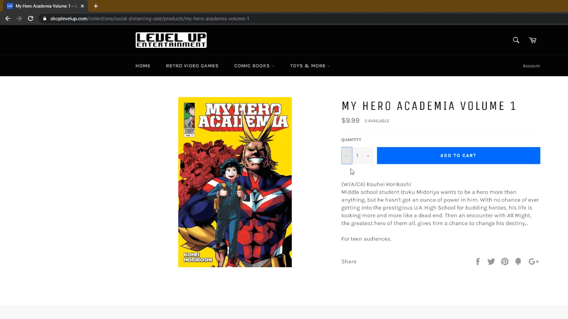Share on Google Plus icon
Screen dimensions: 568x319
click(x=534, y=261)
